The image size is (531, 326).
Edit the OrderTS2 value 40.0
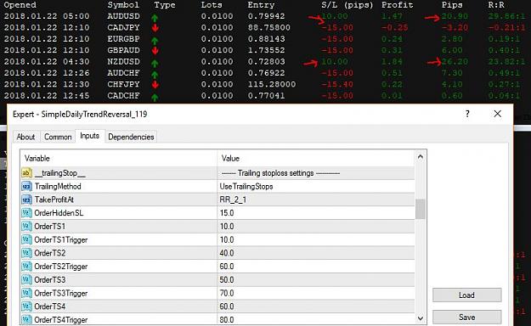227,253
